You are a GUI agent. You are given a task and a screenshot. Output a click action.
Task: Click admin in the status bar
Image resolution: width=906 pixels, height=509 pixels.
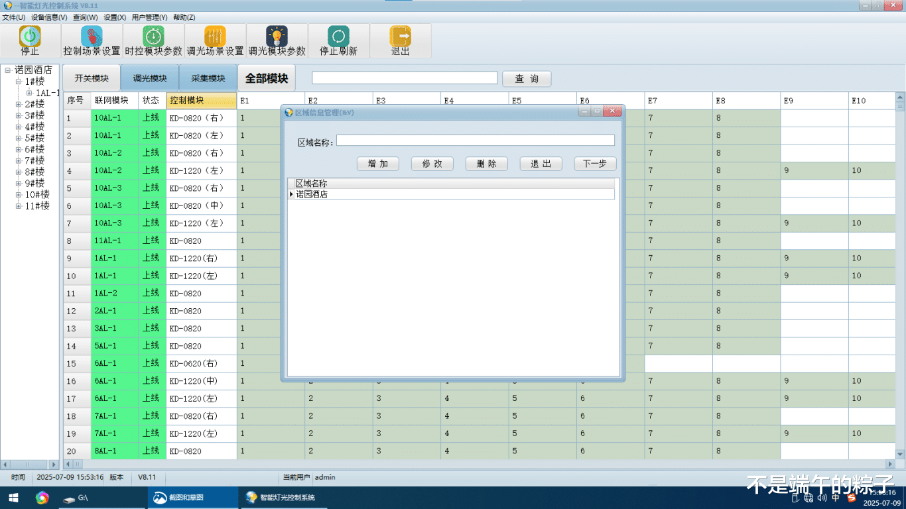coord(325,477)
